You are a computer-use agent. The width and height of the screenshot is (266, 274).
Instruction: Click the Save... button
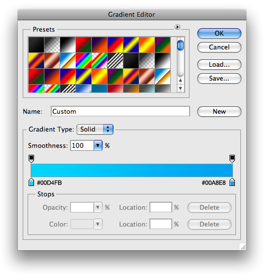coord(219,79)
